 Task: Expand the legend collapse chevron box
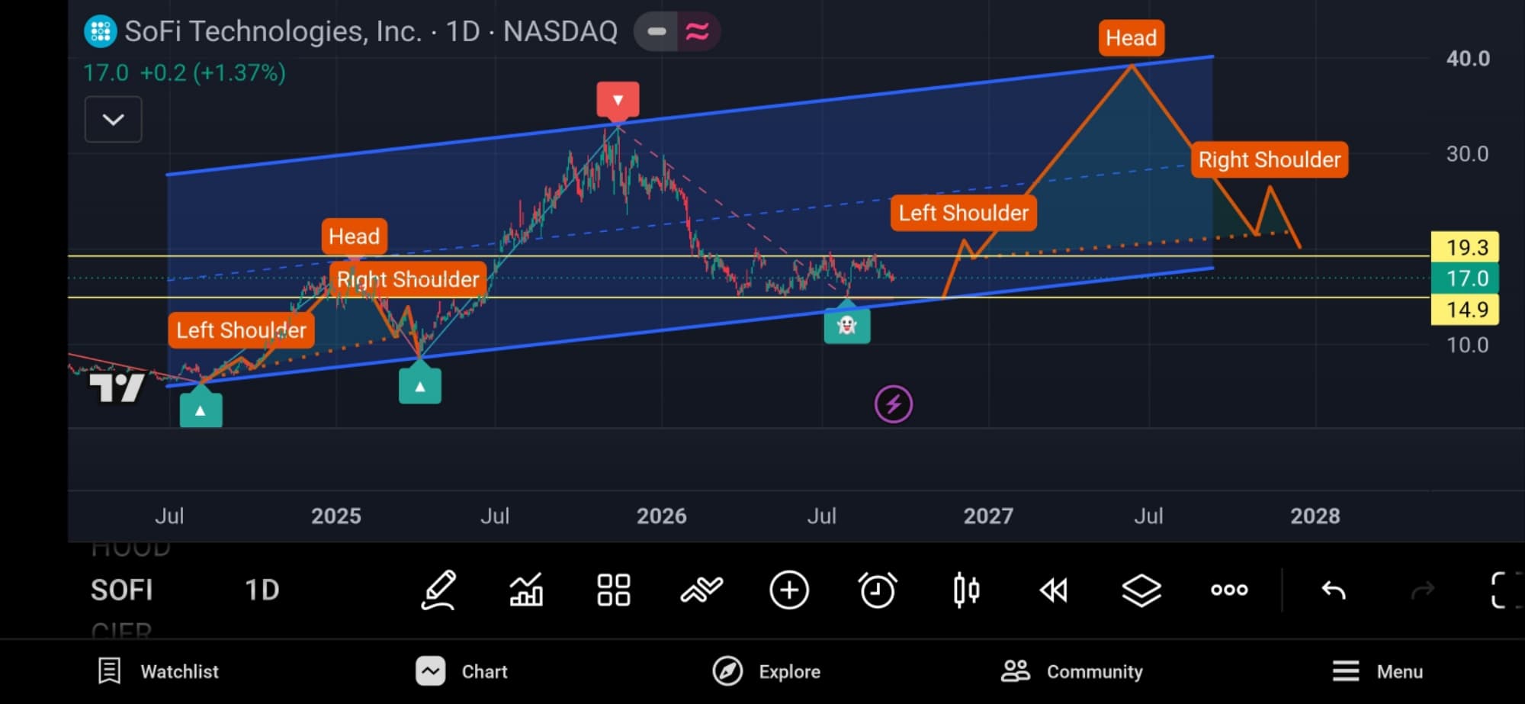pyautogui.click(x=113, y=120)
